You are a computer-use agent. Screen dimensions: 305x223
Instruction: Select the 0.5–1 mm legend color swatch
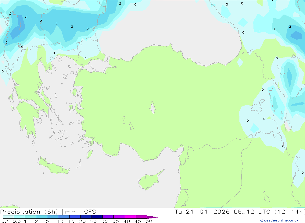pos(20,217)
